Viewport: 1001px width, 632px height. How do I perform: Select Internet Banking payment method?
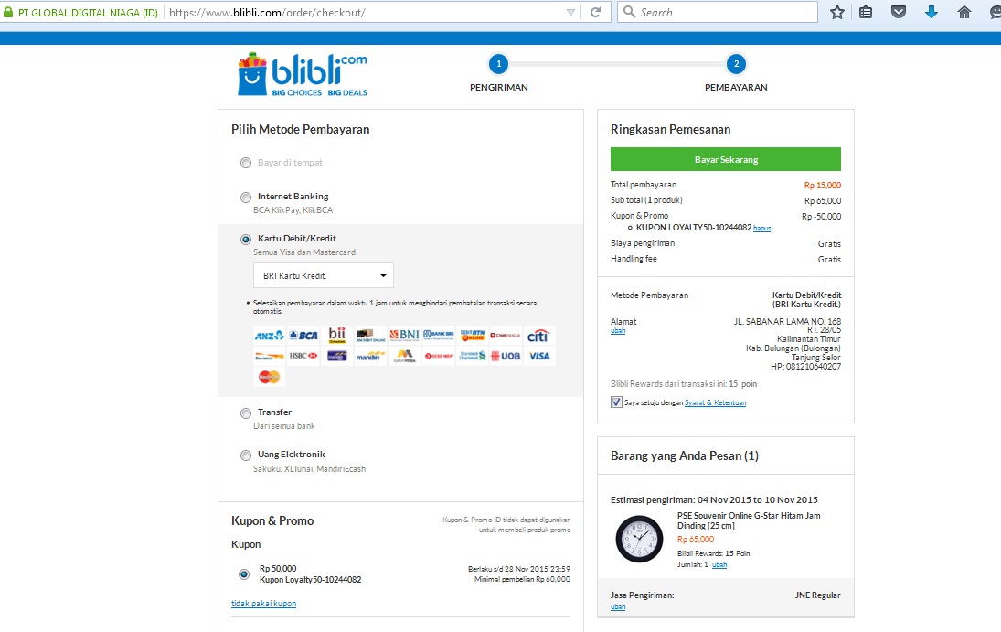click(x=246, y=197)
